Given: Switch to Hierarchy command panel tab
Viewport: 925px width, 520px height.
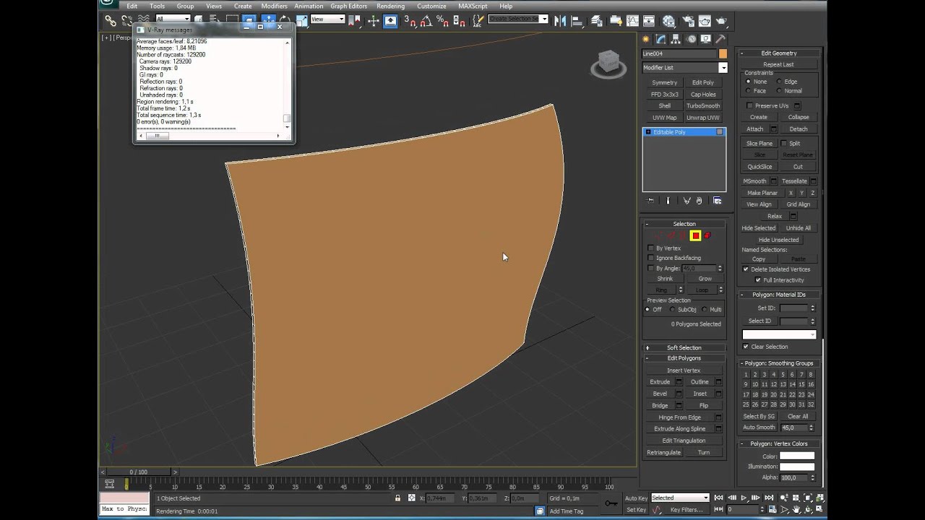Looking at the screenshot, I should click(676, 39).
